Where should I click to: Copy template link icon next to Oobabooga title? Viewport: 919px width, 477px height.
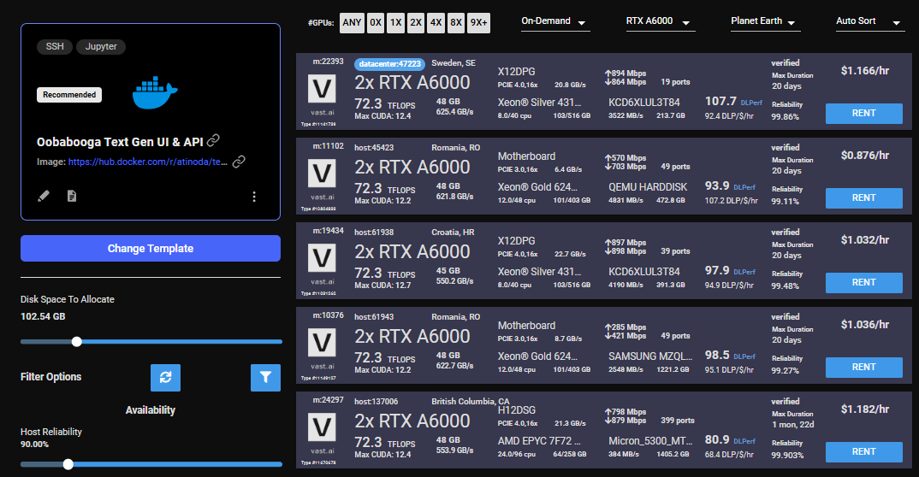[x=213, y=140]
